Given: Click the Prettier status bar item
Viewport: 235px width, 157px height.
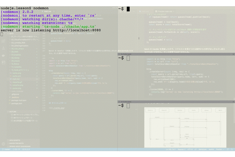Looking at the screenshot, I should (x=220, y=149).
